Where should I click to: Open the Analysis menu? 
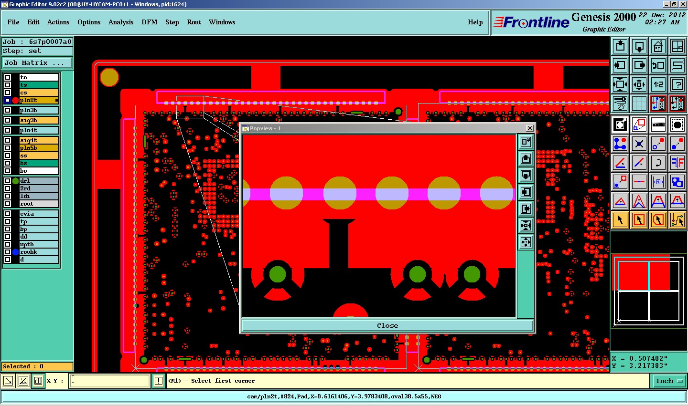[121, 22]
